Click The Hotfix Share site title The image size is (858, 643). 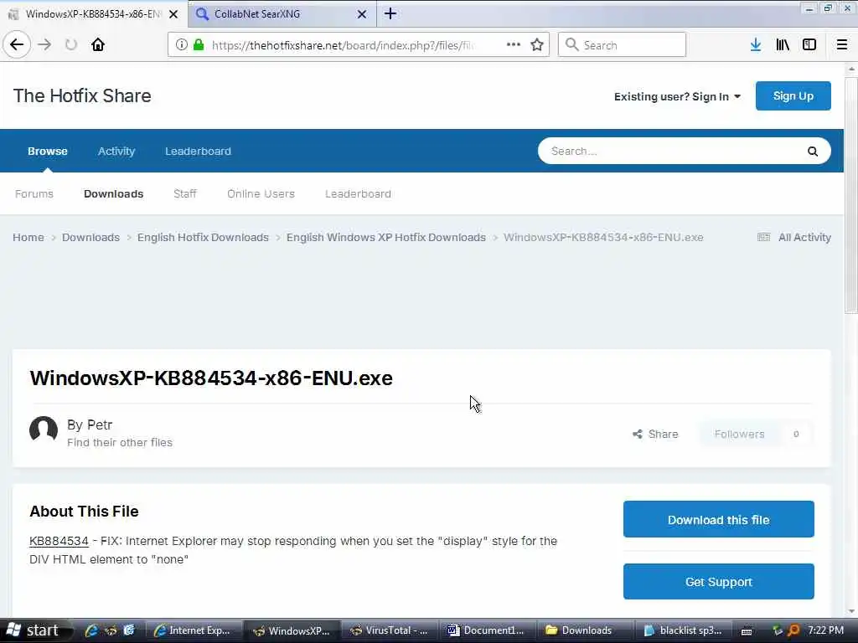tap(82, 95)
